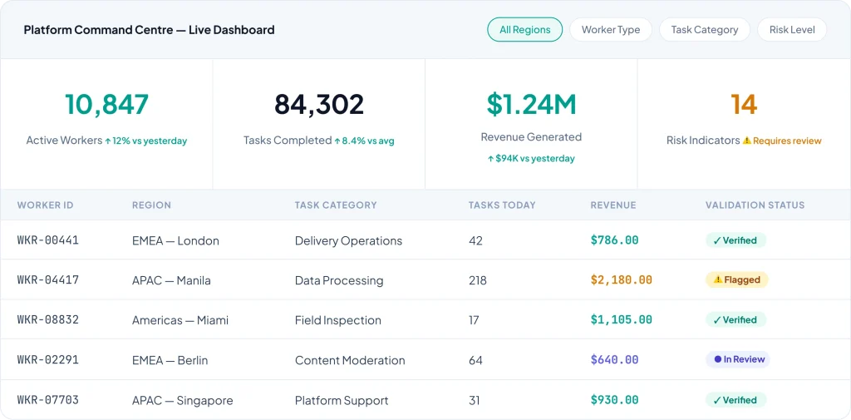Click the Validation Status column header

[x=755, y=205]
